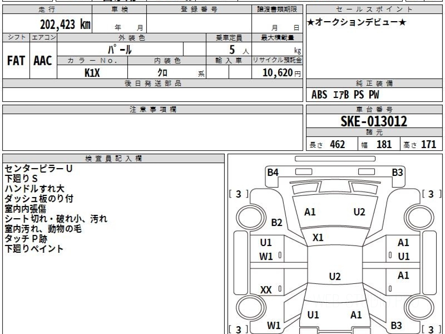
Task: Select the AAC air conditioner value
Action: coord(43,61)
